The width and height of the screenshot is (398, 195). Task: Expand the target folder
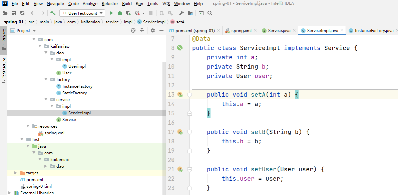15,173
